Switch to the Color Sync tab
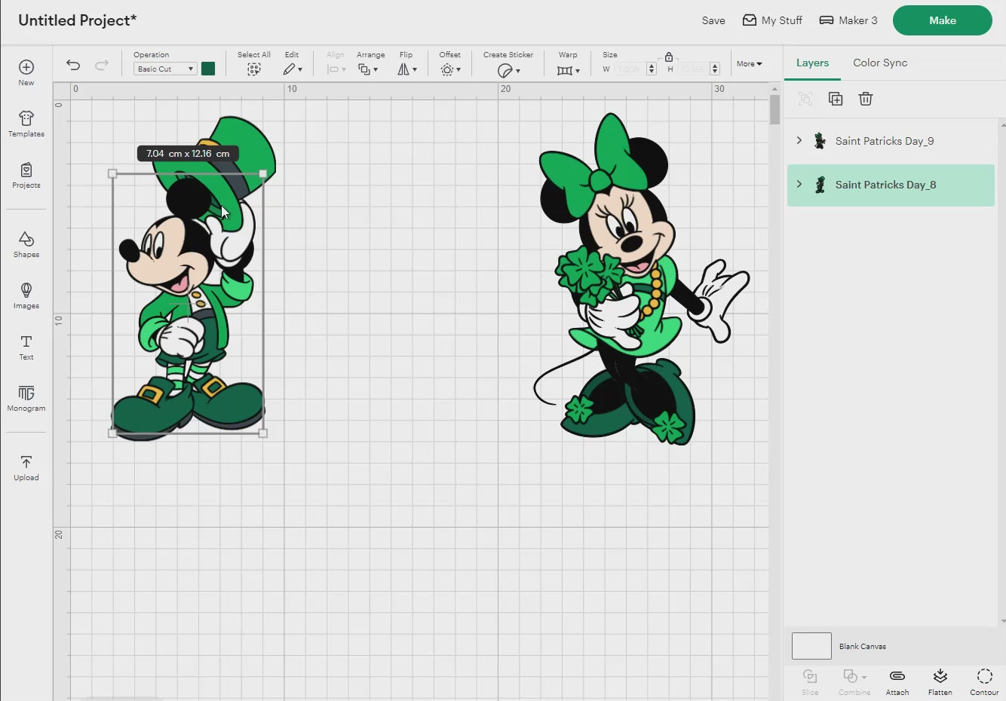This screenshot has height=701, width=1006. coord(880,63)
